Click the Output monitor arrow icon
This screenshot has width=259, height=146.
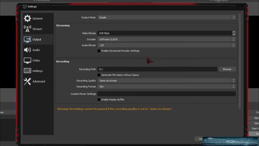[27, 39]
